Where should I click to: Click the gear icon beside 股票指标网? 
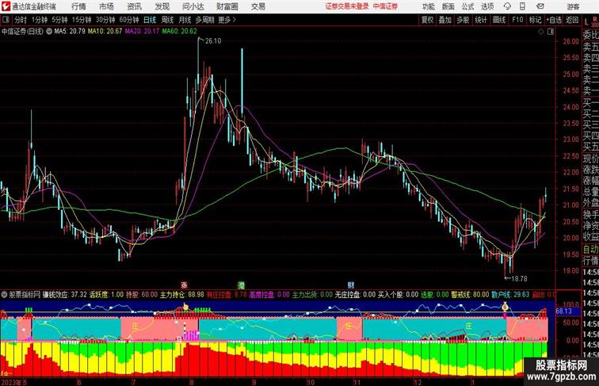click(x=4, y=295)
